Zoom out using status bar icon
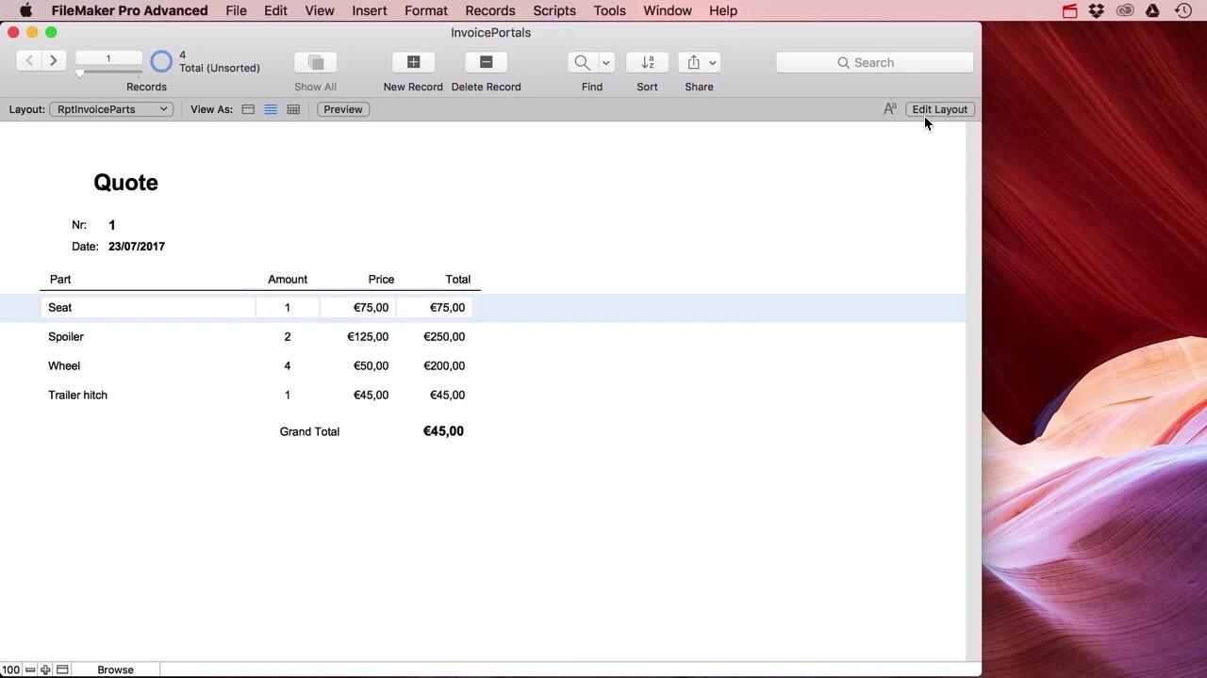The width and height of the screenshot is (1207, 678). click(30, 670)
